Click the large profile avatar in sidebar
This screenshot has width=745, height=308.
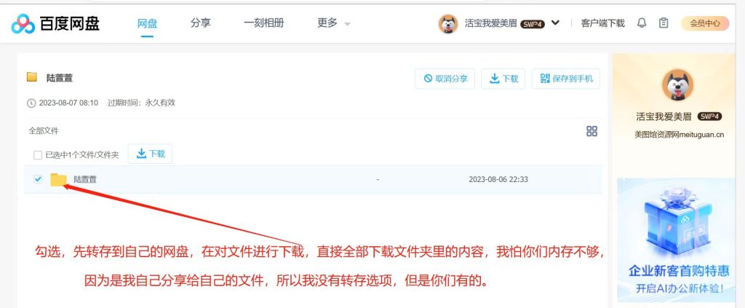pyautogui.click(x=678, y=85)
